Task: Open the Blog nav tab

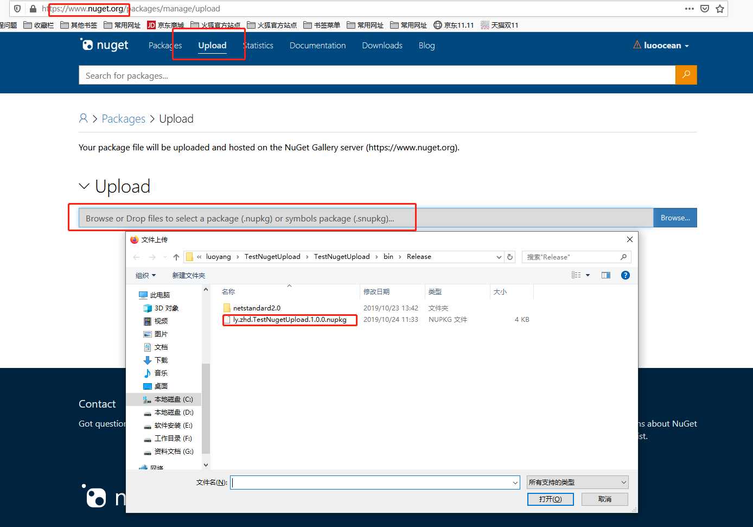Action: pyautogui.click(x=426, y=45)
